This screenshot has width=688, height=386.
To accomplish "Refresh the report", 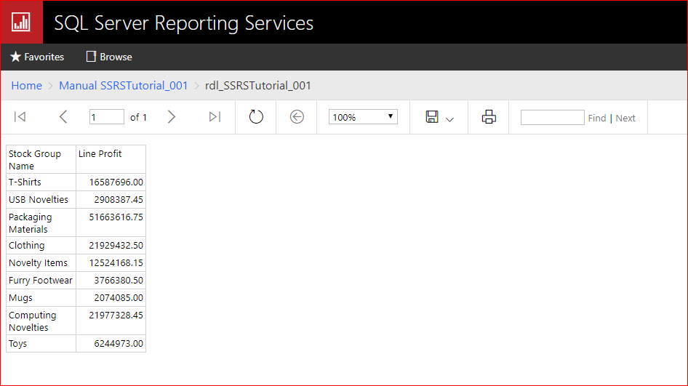I will point(256,117).
